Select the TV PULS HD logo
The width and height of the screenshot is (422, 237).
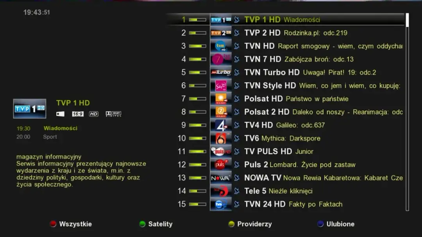(221, 151)
